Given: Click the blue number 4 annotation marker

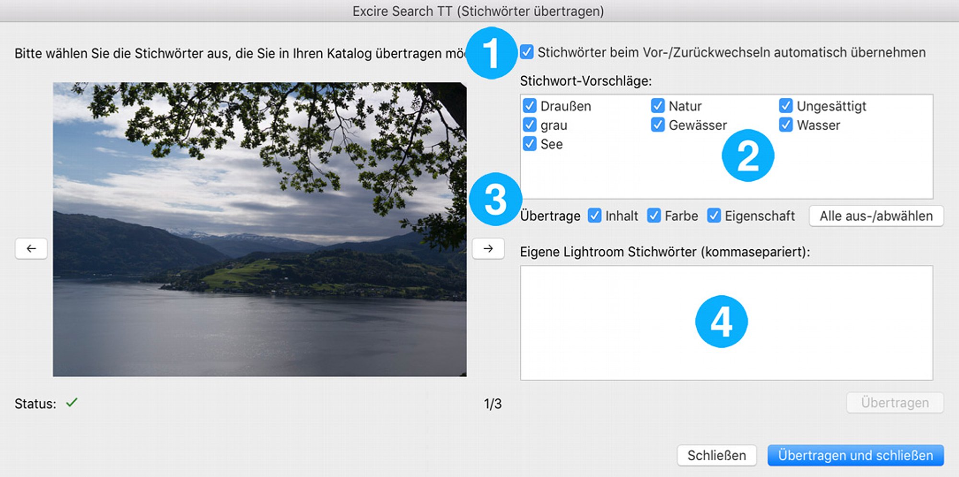Looking at the screenshot, I should point(721,321).
